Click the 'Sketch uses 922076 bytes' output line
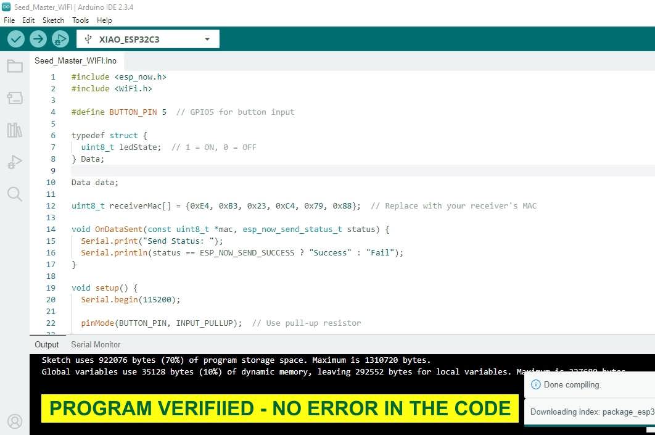The image size is (655, 435). pos(236,360)
